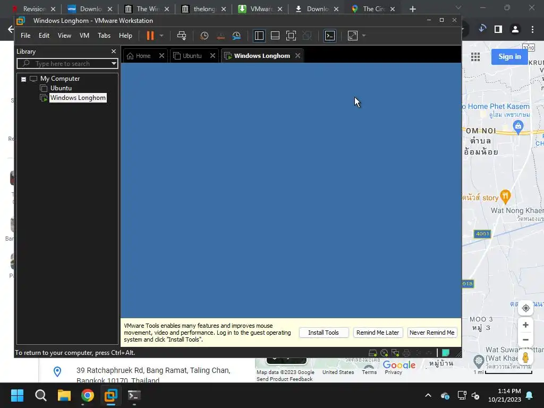Close the Windows Longhorn VM tab
The image size is (544, 408).
[297, 55]
